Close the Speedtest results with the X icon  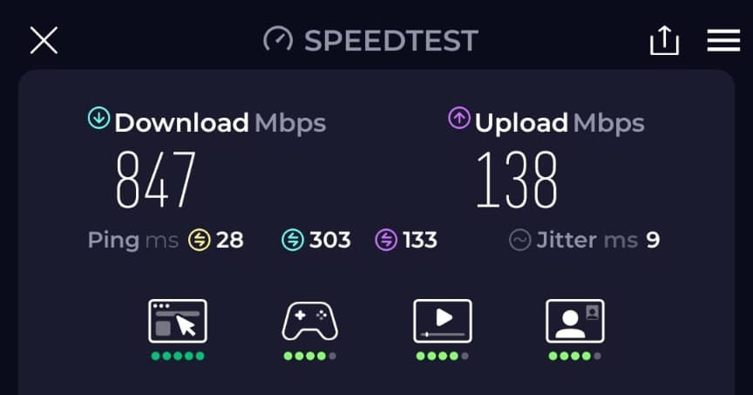coord(44,40)
